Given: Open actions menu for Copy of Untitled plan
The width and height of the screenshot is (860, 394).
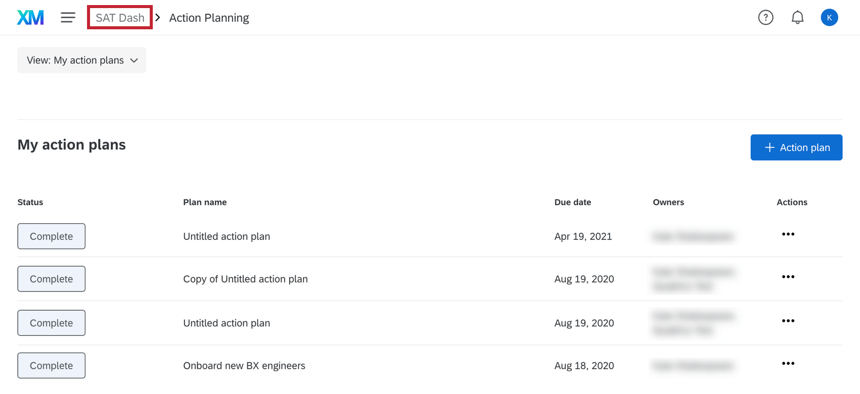Looking at the screenshot, I should pos(788,277).
